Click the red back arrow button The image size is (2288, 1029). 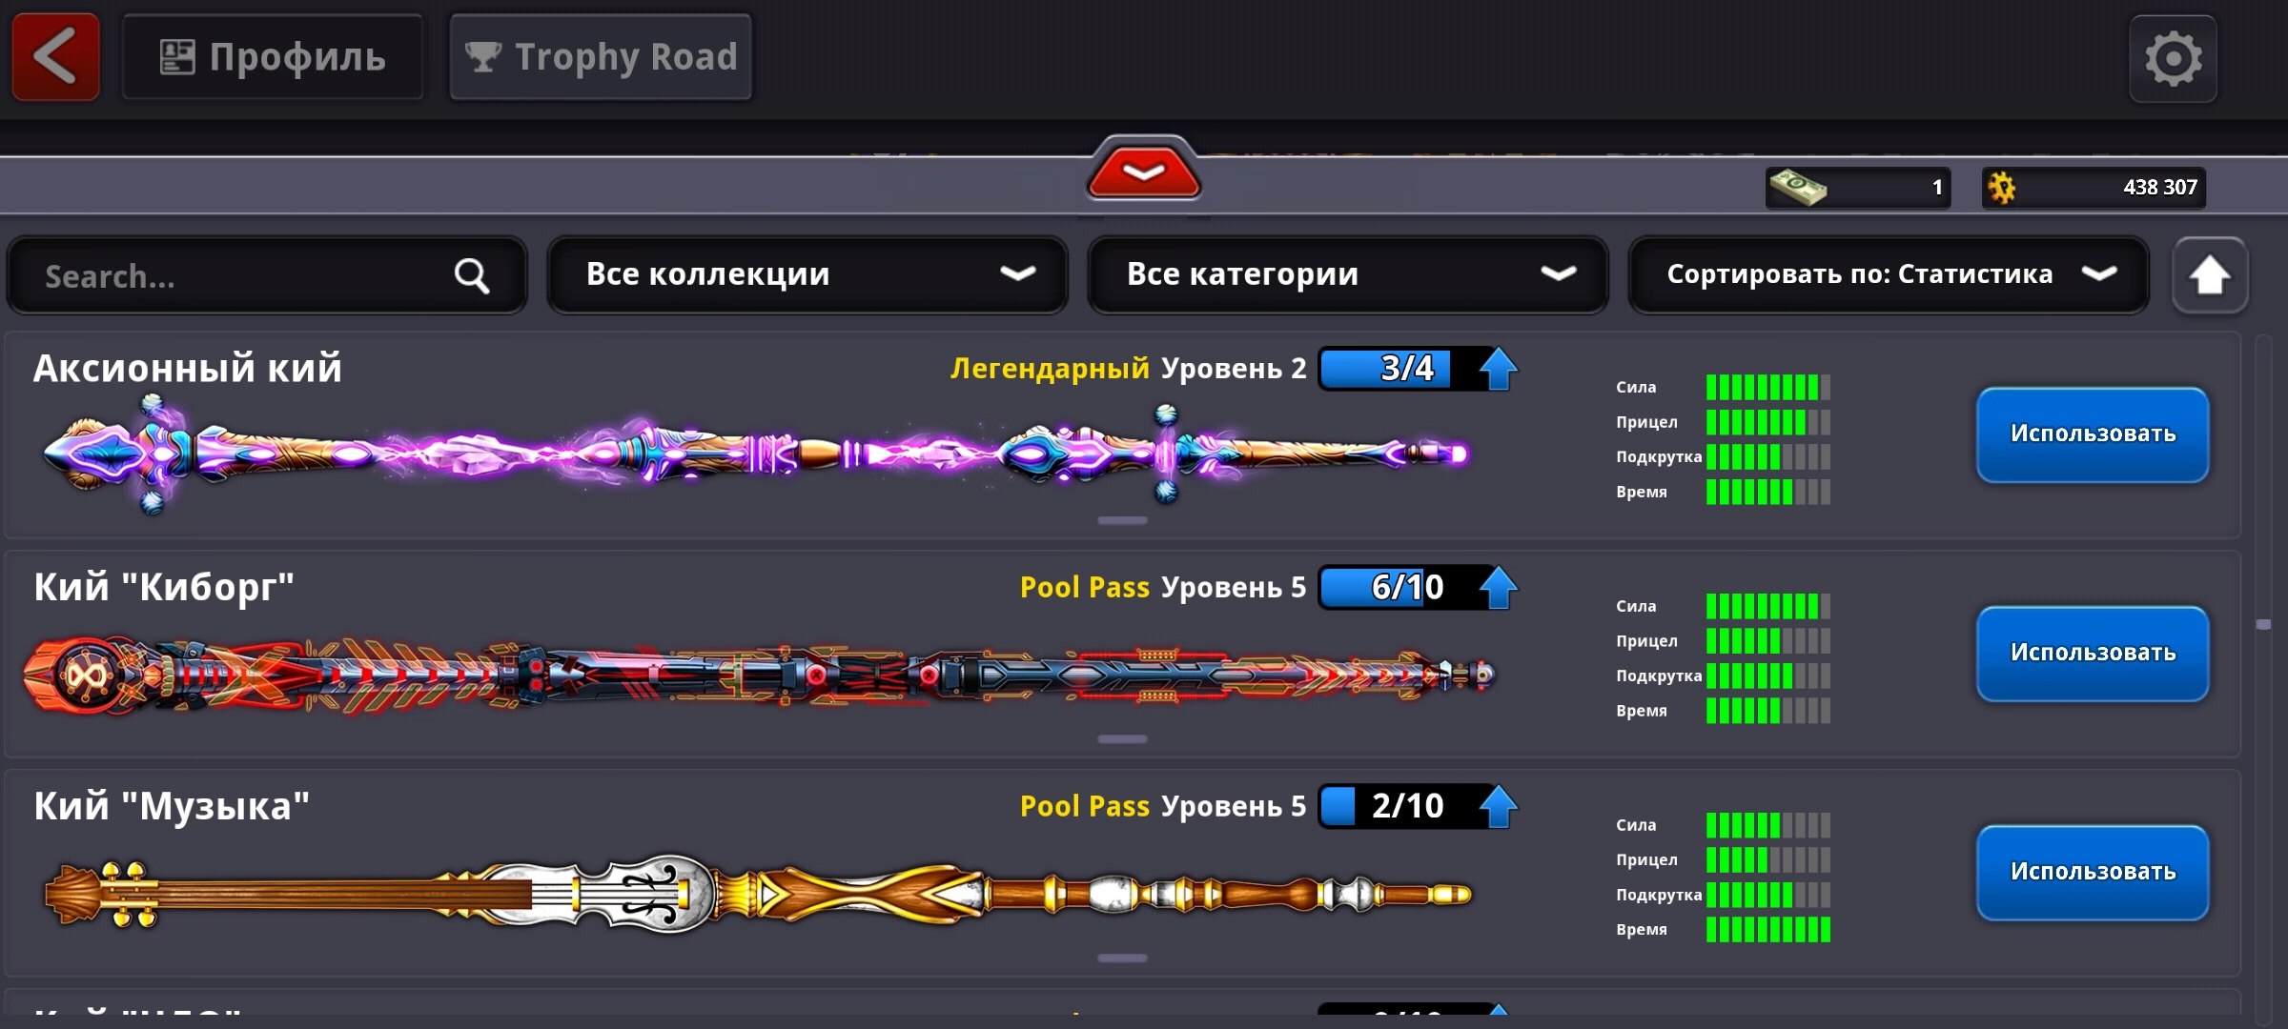click(55, 56)
